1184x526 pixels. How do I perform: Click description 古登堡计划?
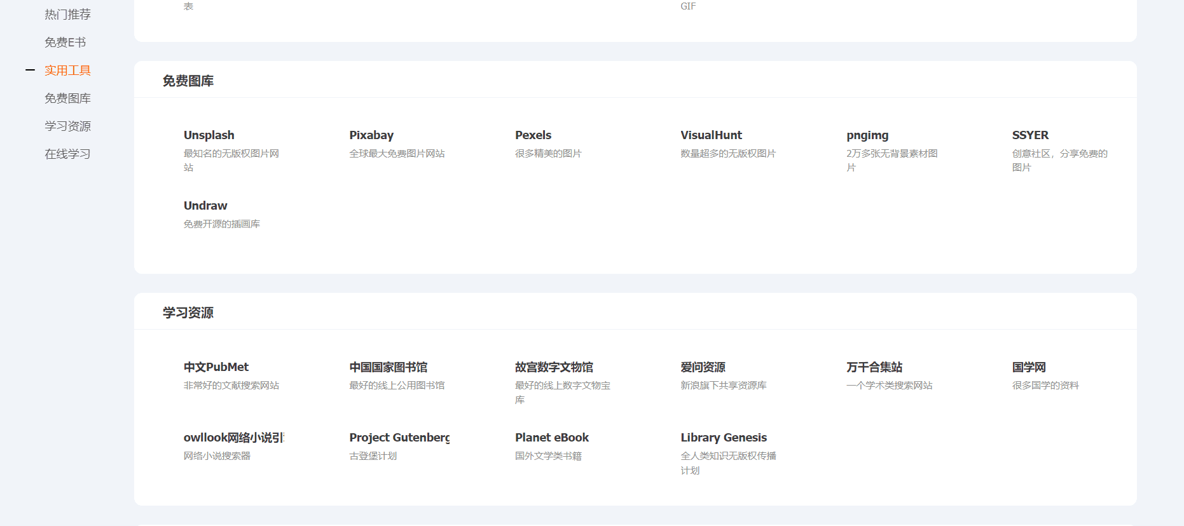(x=373, y=456)
